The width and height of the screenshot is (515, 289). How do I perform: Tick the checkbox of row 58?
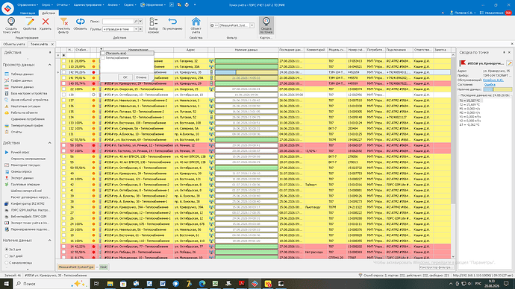63,145
